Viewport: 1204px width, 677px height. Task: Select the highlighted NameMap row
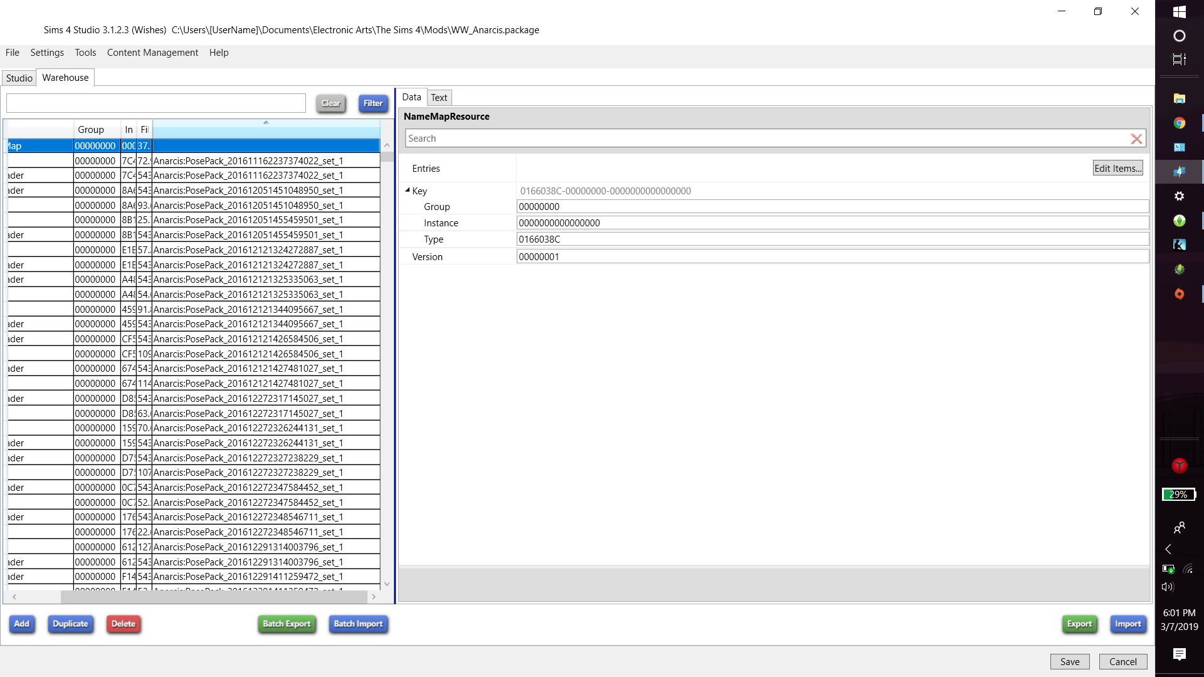[194, 146]
